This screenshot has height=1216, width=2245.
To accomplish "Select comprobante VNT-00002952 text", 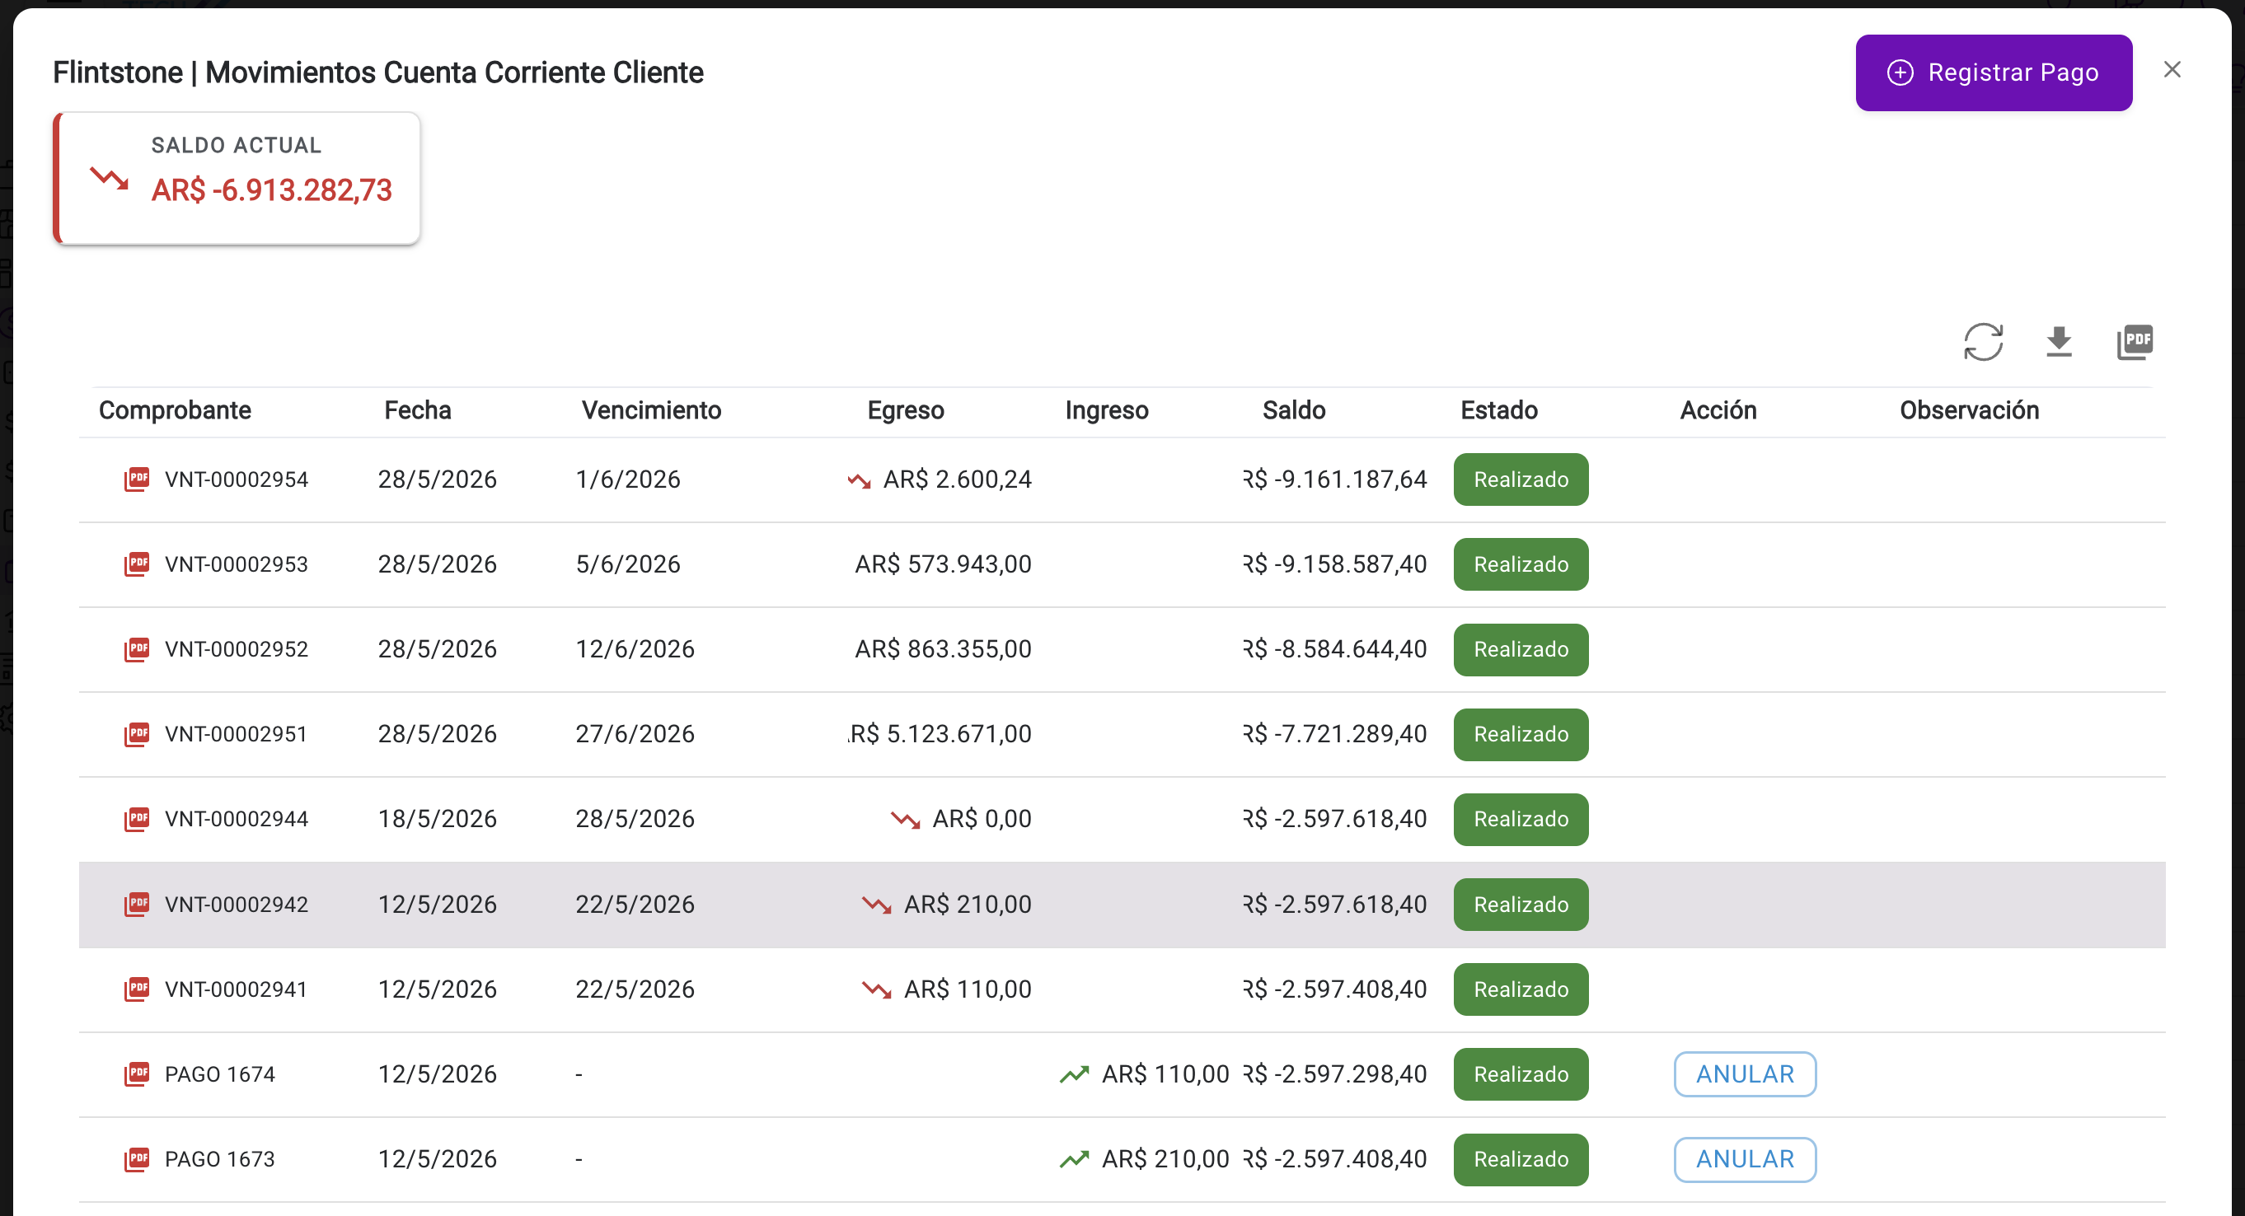I will pos(237,650).
